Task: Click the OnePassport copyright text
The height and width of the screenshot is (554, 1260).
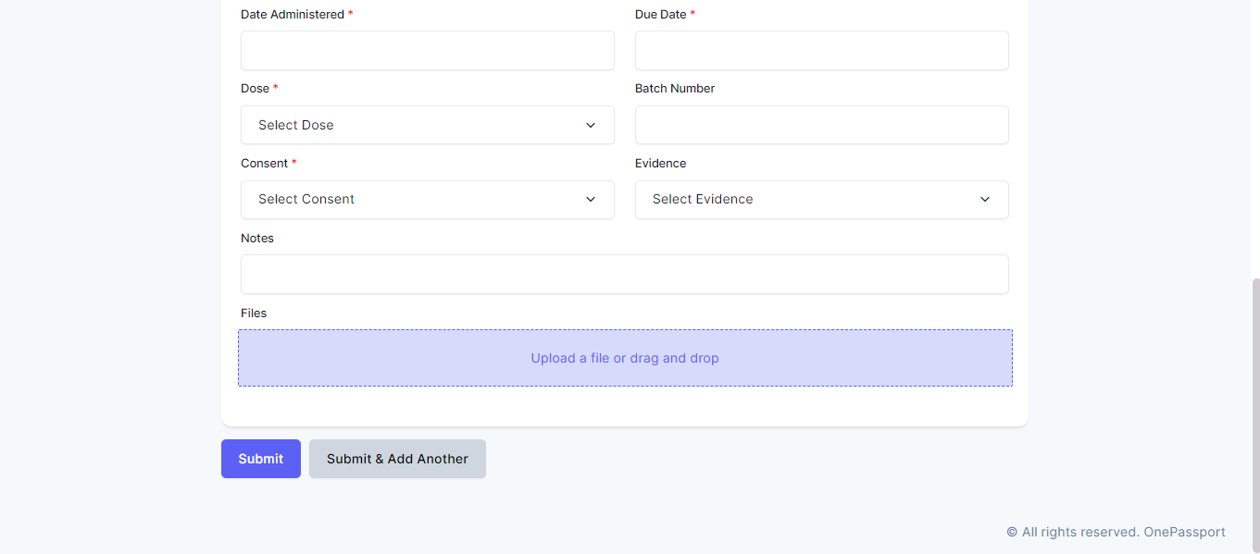Action: pyautogui.click(x=1115, y=532)
